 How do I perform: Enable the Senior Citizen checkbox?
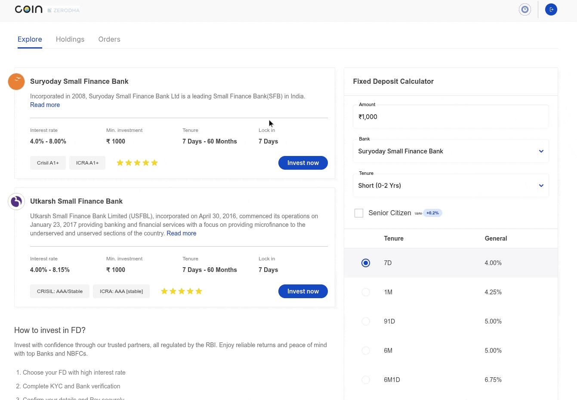point(359,213)
